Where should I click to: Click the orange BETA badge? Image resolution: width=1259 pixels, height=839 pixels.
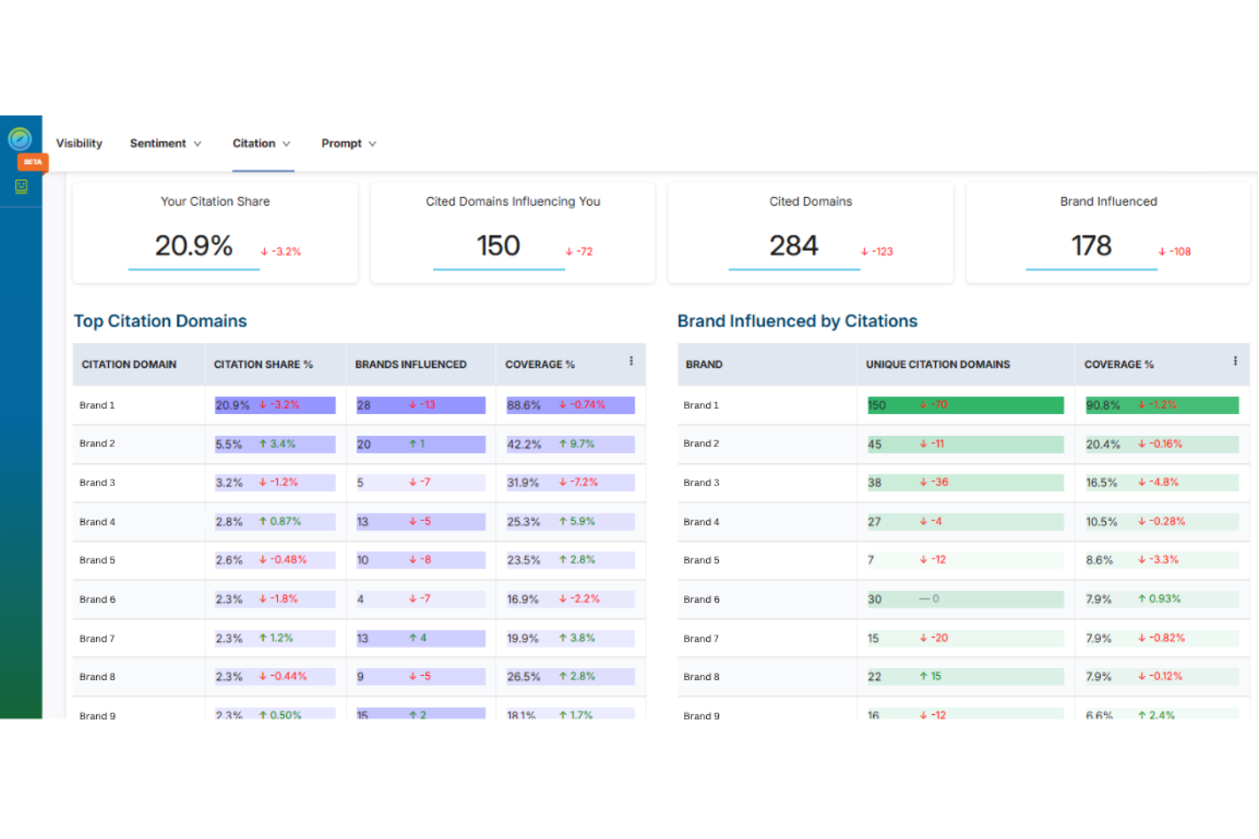(x=32, y=162)
